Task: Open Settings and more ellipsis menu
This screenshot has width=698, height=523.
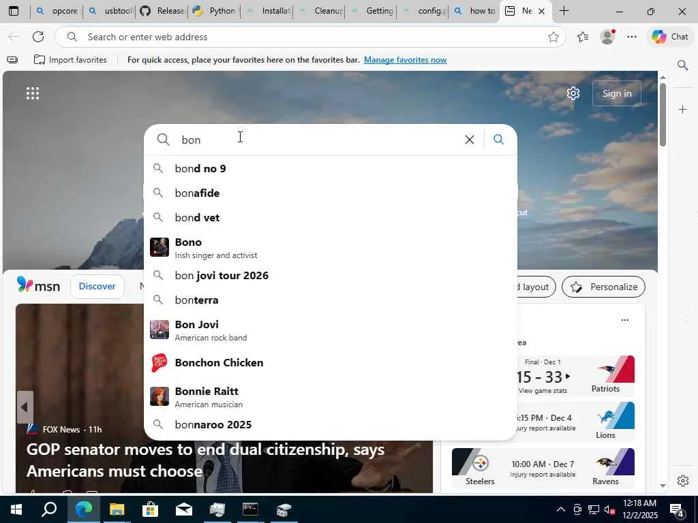Action: point(632,37)
